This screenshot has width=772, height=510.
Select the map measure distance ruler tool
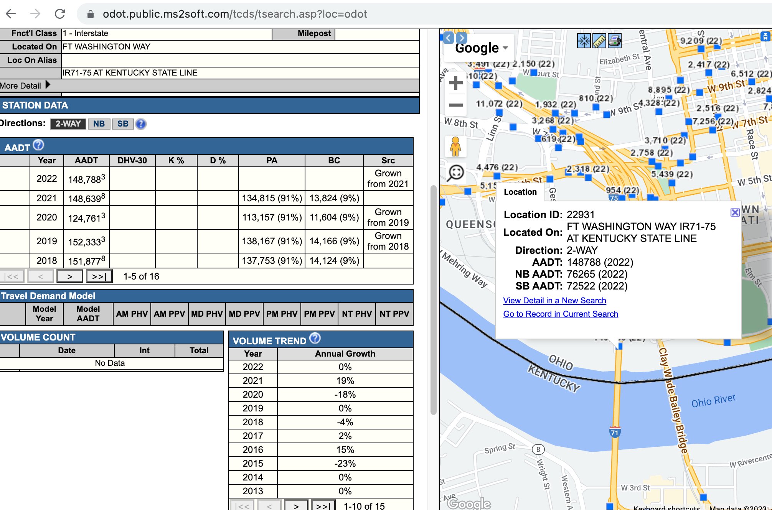[x=599, y=41]
